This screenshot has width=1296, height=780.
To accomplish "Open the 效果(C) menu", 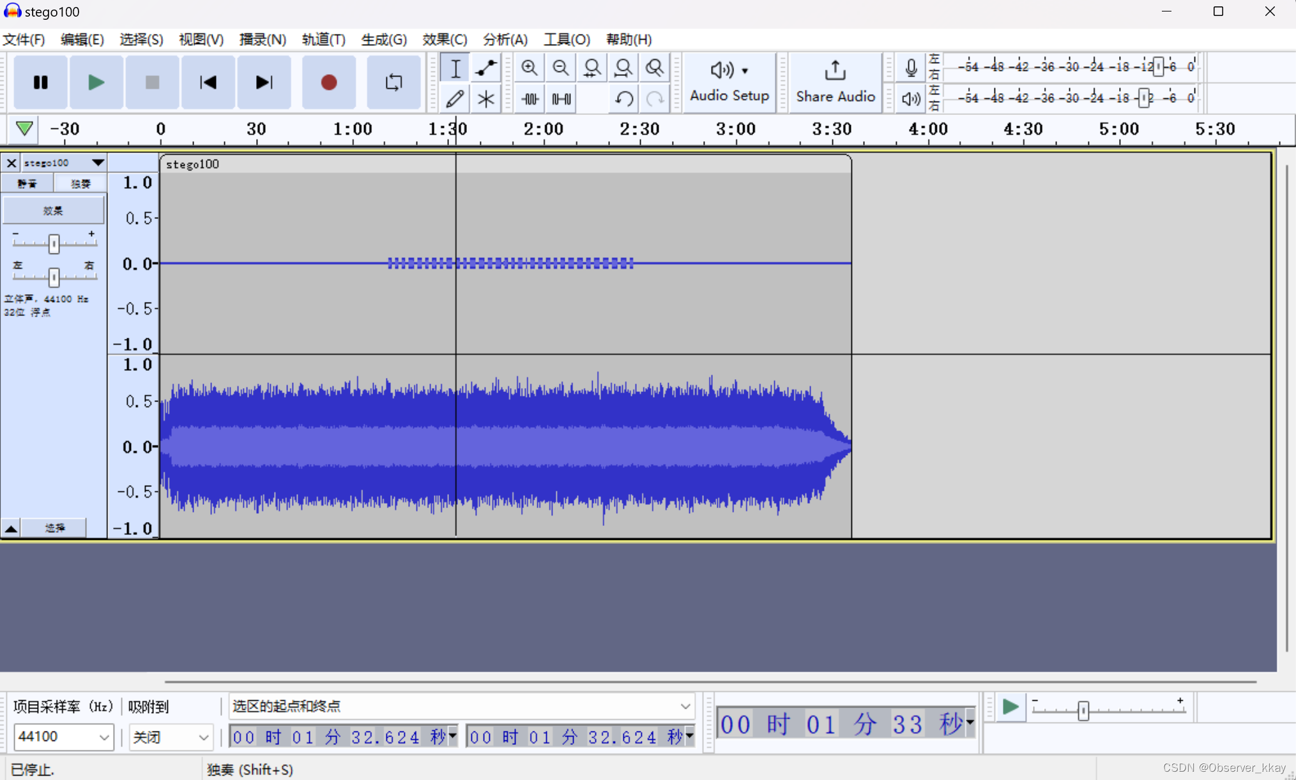I will (x=445, y=40).
